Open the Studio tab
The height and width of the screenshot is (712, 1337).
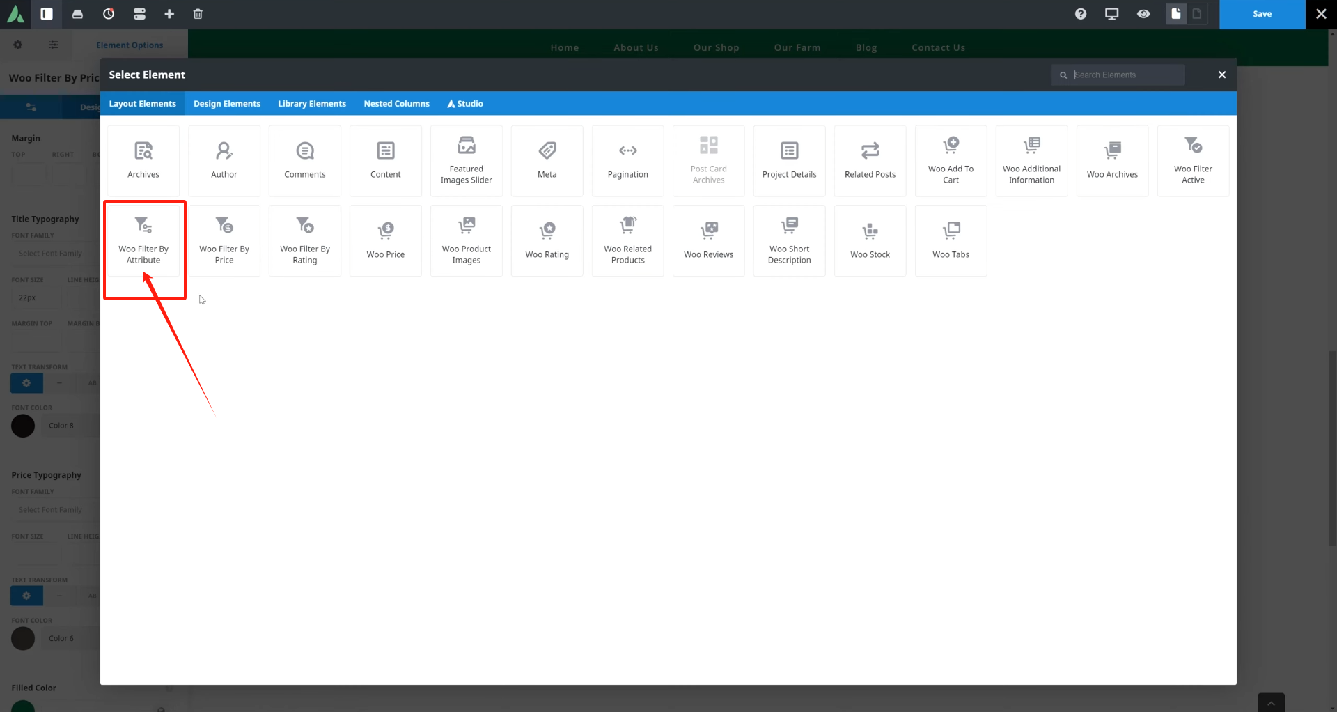pyautogui.click(x=465, y=104)
